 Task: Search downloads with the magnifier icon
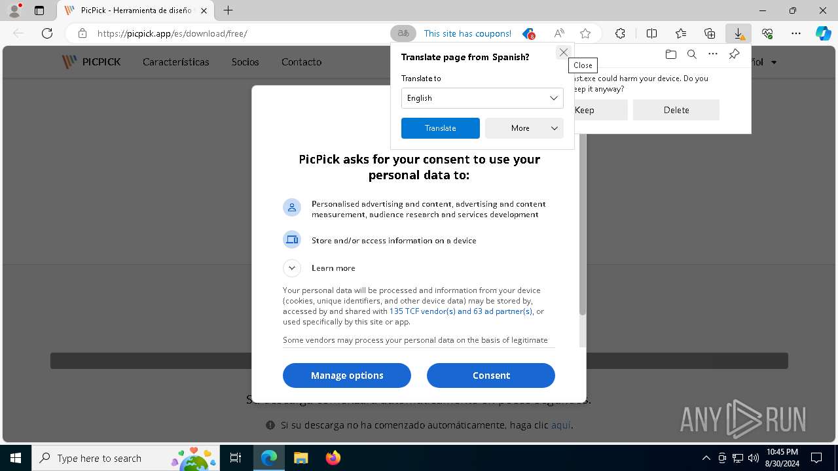(x=692, y=54)
